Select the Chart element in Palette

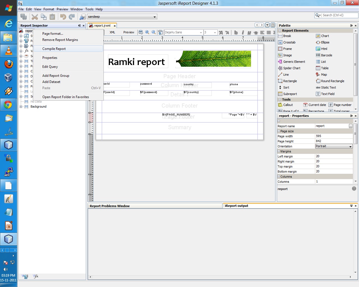point(322,36)
